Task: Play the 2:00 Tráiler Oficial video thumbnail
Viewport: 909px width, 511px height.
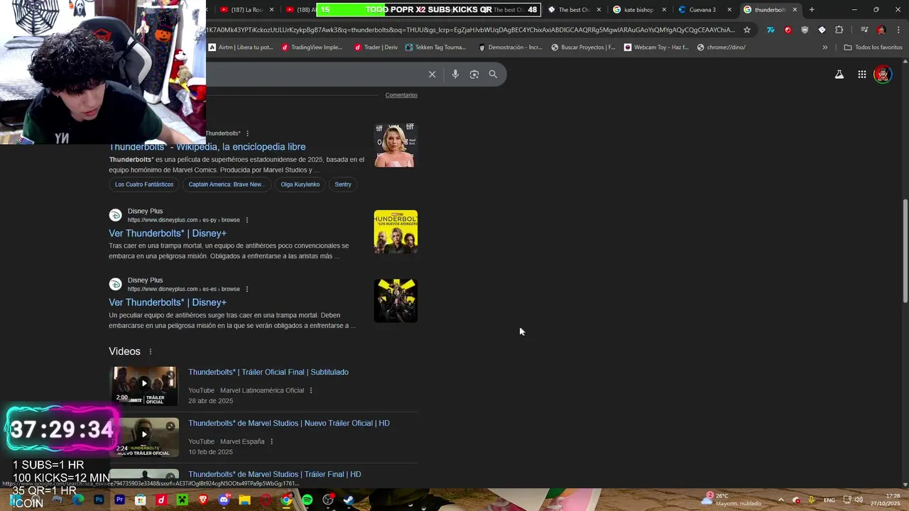Action: (144, 385)
